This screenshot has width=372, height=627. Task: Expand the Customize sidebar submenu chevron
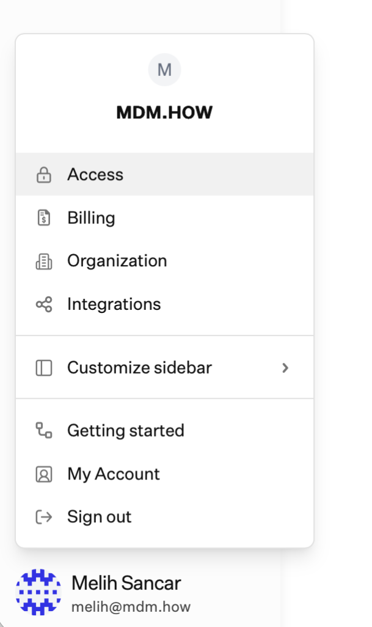click(x=285, y=368)
